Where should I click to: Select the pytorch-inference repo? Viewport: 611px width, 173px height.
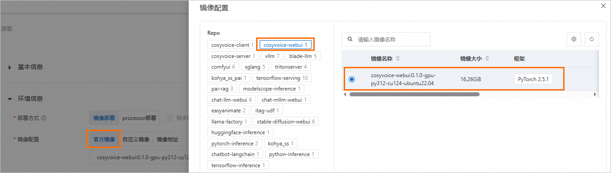[x=235, y=143]
